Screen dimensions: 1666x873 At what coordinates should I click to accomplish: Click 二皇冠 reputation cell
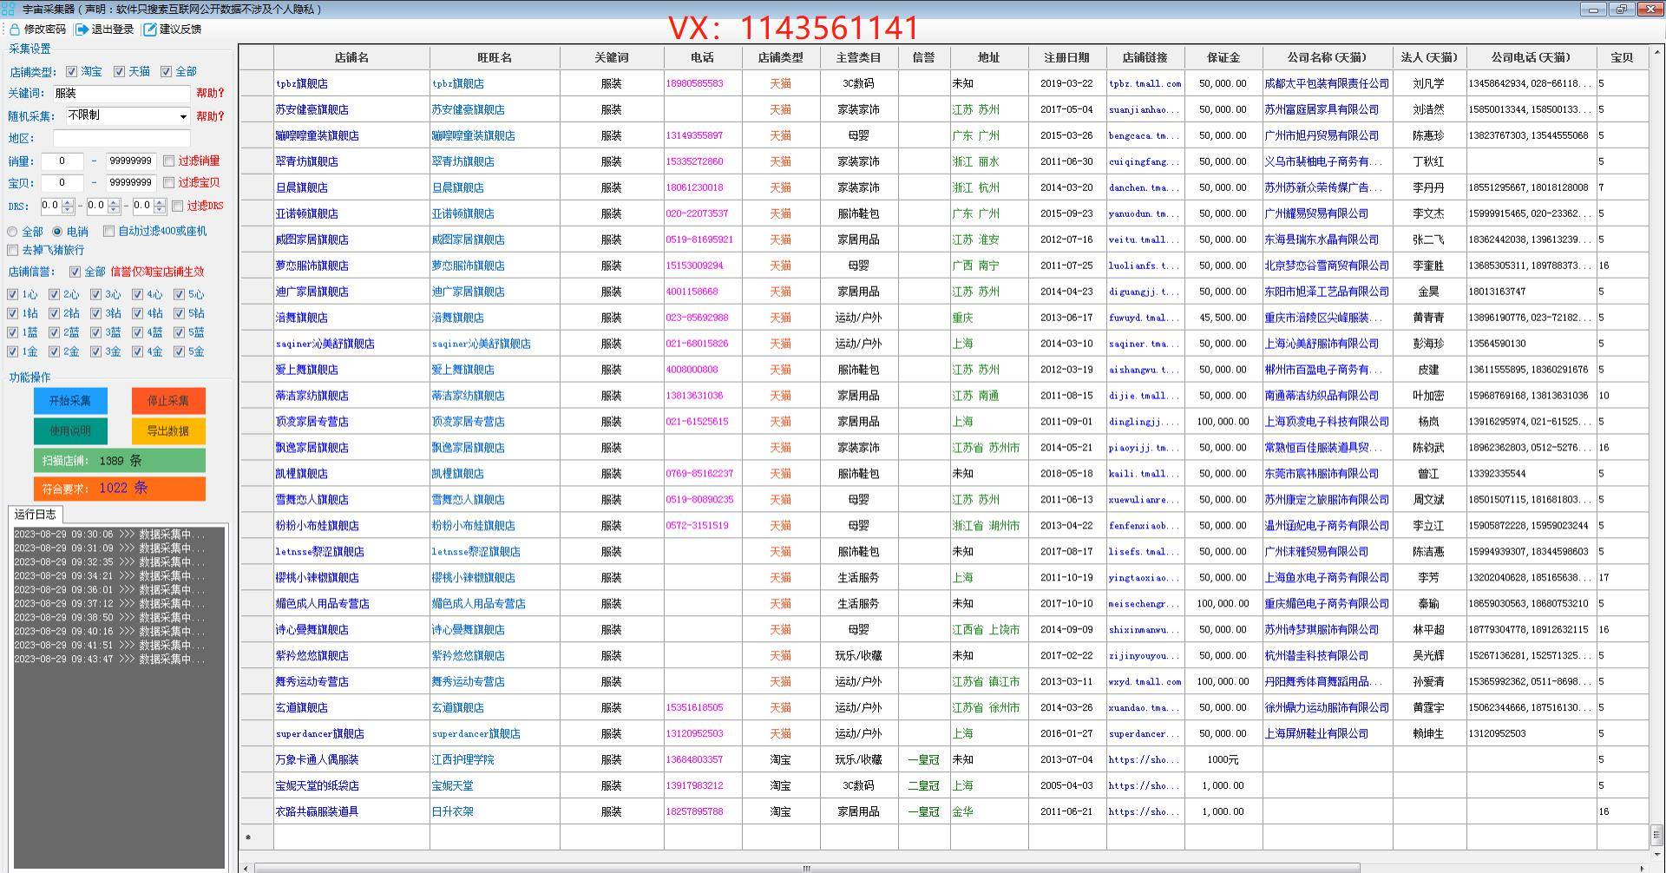tap(923, 786)
